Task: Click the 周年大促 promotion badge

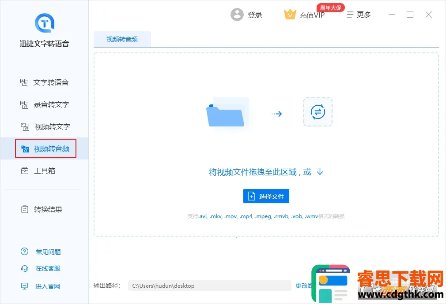Action: [x=330, y=7]
